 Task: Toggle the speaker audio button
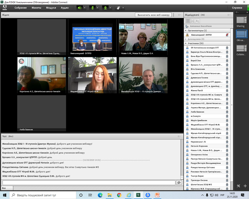point(79,8)
